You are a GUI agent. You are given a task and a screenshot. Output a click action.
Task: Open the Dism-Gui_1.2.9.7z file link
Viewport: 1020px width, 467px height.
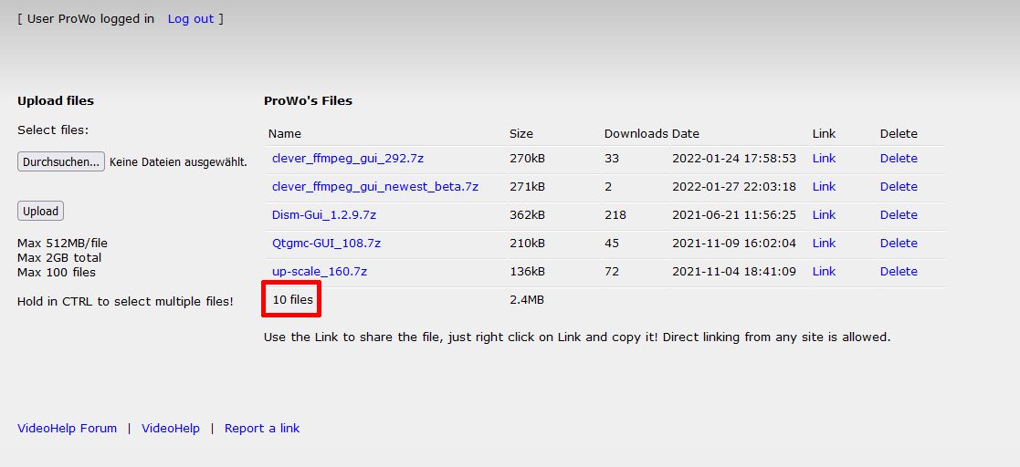[x=324, y=214]
